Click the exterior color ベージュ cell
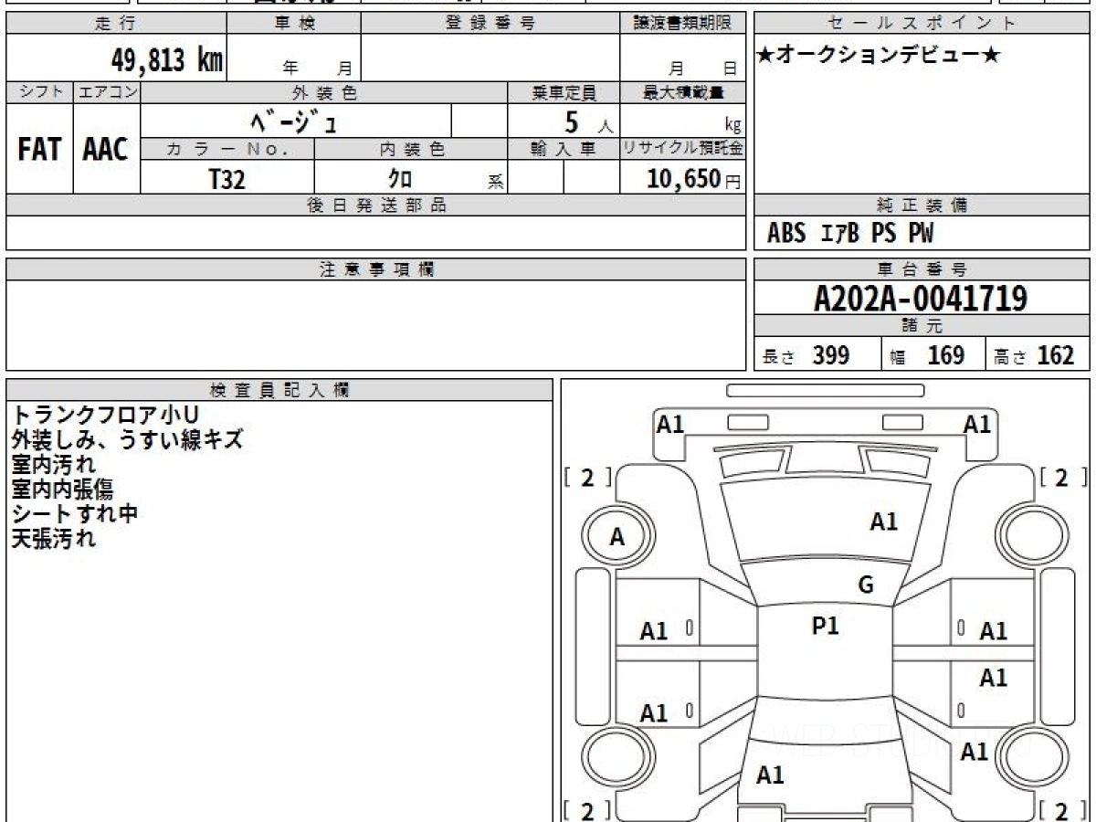1096x822 pixels. point(297,121)
